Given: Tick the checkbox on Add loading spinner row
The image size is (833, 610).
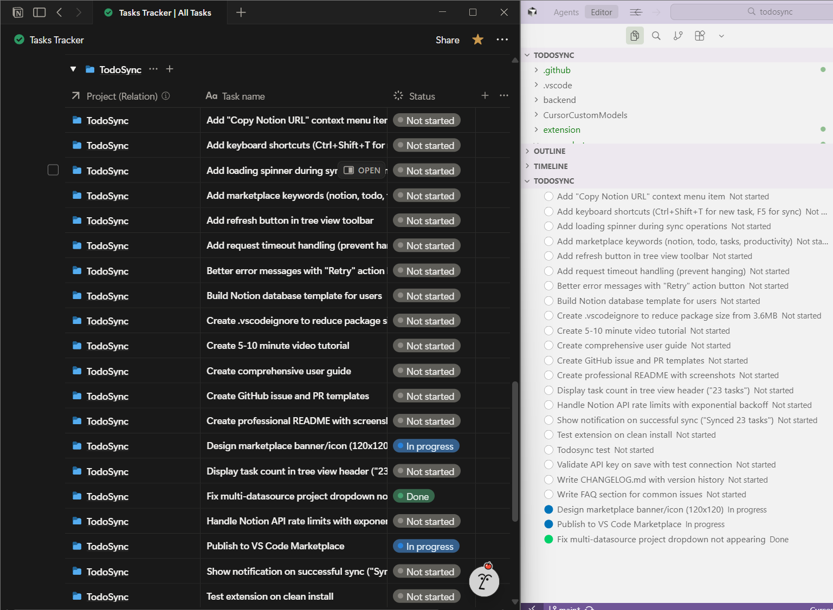Looking at the screenshot, I should [53, 170].
